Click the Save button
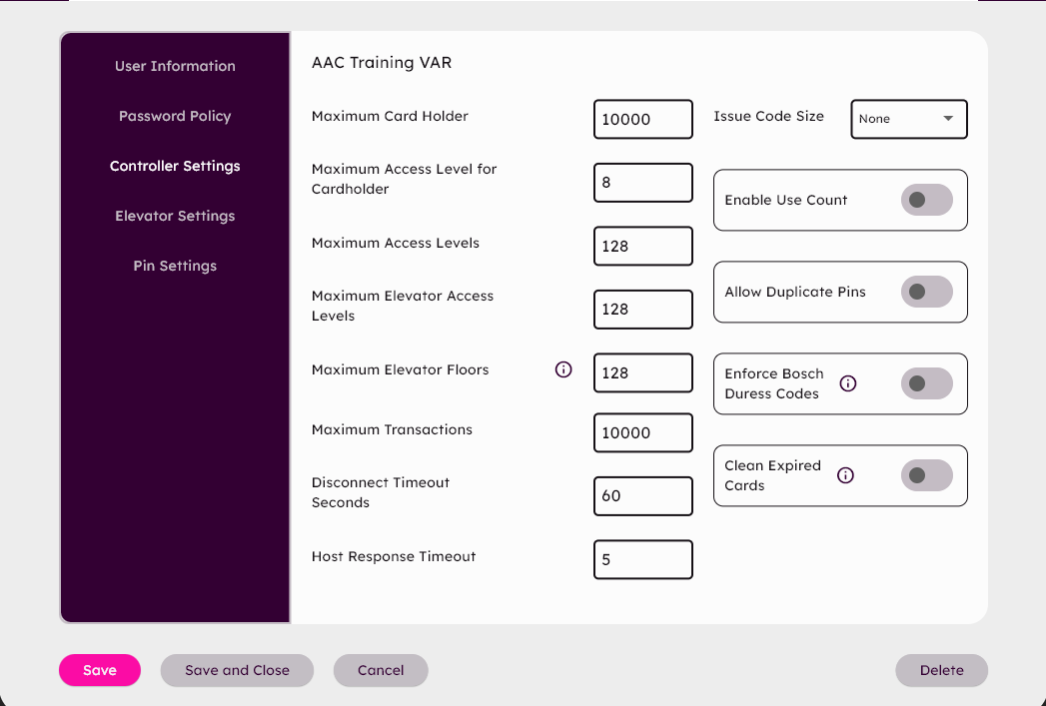 tap(100, 670)
